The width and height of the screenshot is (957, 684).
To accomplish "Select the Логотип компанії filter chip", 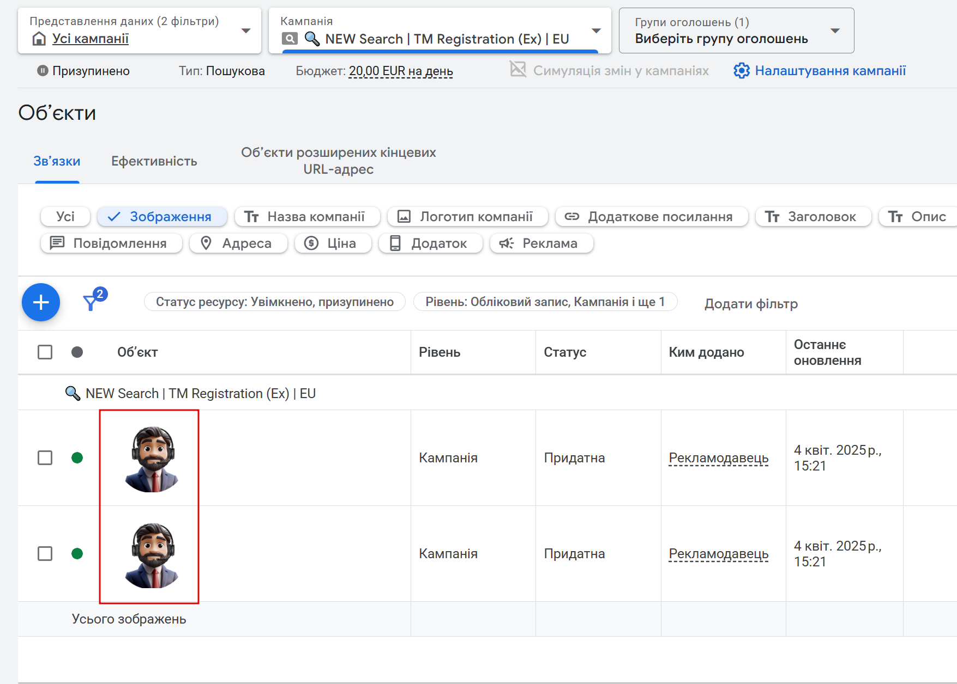I will (468, 217).
